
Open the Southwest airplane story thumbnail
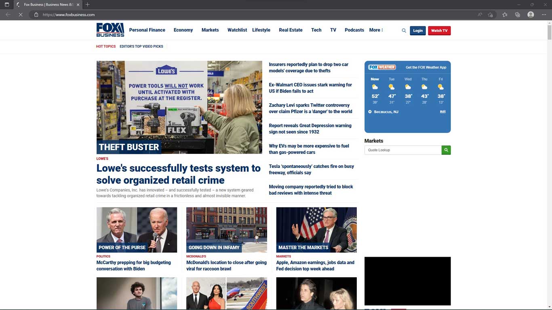click(227, 293)
